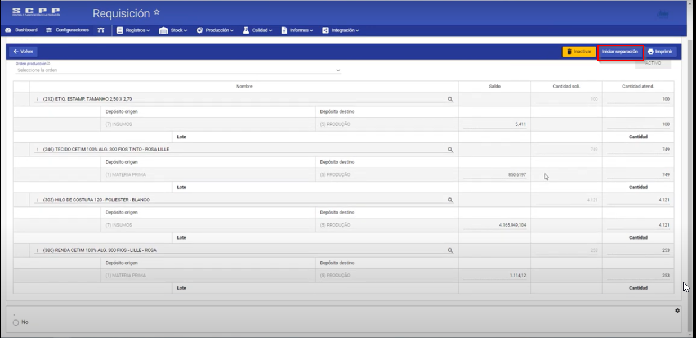Viewport: 696px width, 338px height.
Task: Click the Stock warehouse icon
Action: coord(164,30)
